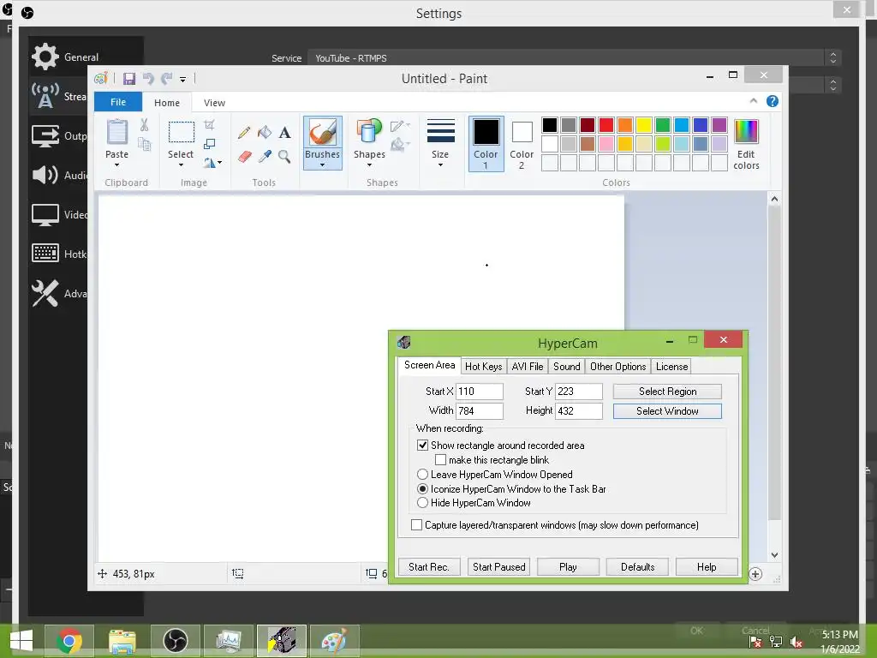Open General section in OBS Settings
The height and width of the screenshot is (658, 877).
(66, 57)
